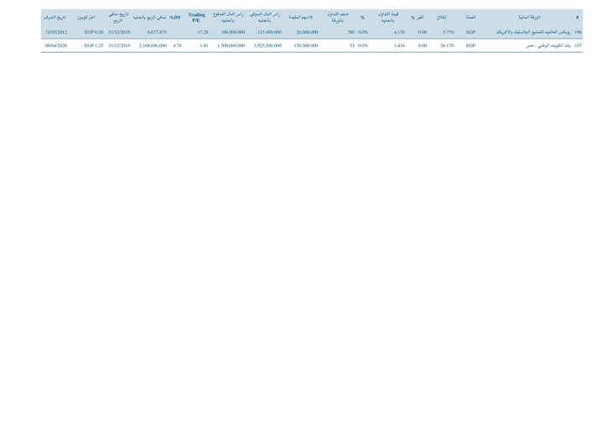Select the 'Trailing P/E' column header
Image resolution: width=604 pixels, height=427 pixels.
point(196,18)
